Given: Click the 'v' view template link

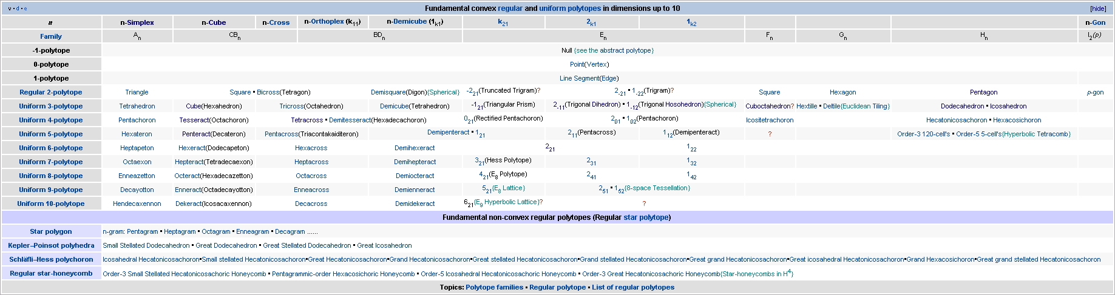Looking at the screenshot, I should (10, 8).
